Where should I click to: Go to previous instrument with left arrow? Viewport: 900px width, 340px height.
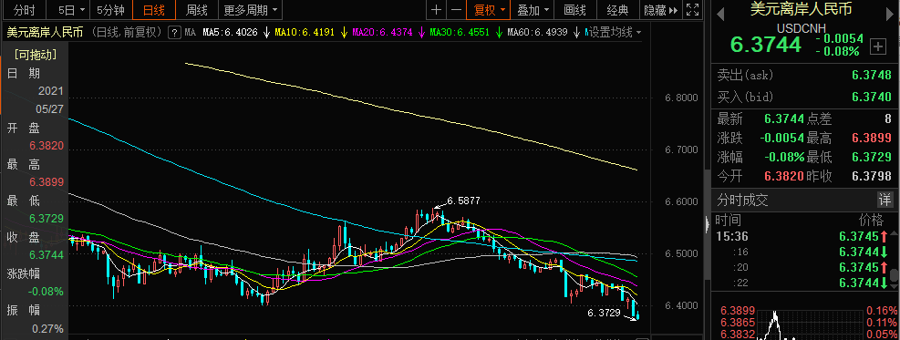click(x=720, y=13)
